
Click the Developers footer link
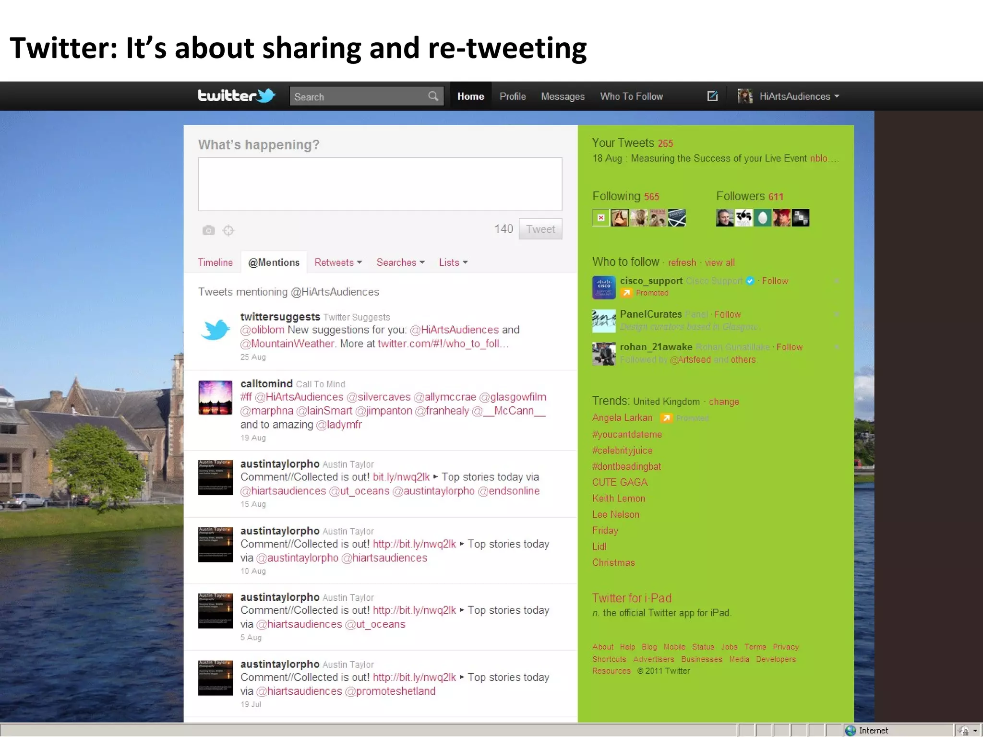coord(776,659)
